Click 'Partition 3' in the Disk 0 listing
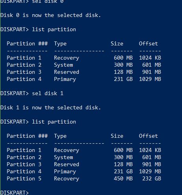This screenshot has width=182, height=195. pyautogui.click(x=24, y=72)
